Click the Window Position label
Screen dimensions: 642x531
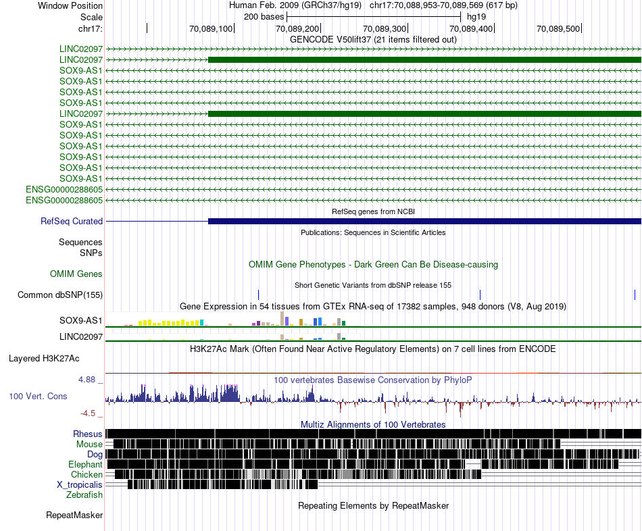point(70,5)
